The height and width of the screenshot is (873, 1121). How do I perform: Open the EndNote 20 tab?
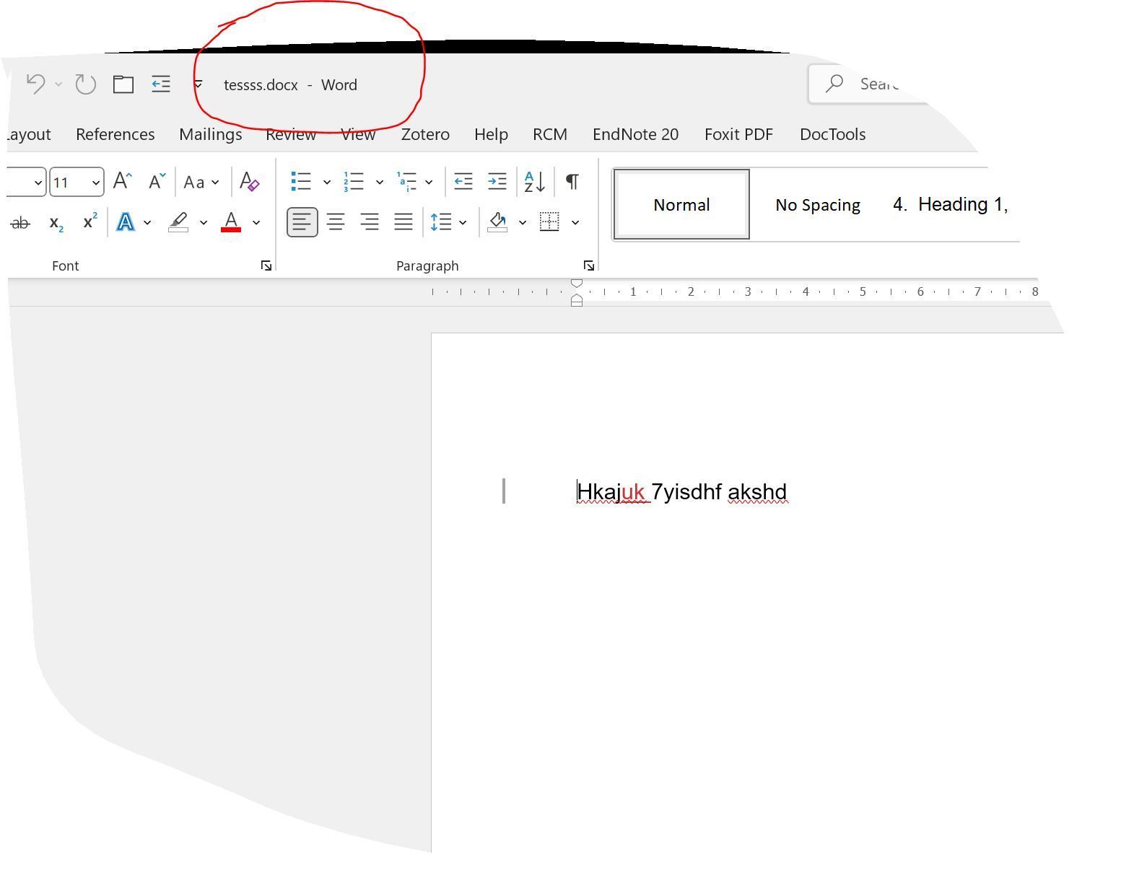(634, 134)
